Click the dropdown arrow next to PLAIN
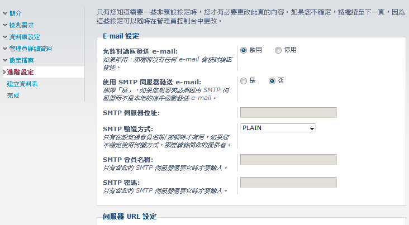409x225 pixels. coord(312,128)
